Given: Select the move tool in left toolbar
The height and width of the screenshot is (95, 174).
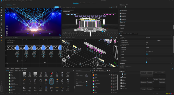Looking at the screenshot, I should pos(1,8).
